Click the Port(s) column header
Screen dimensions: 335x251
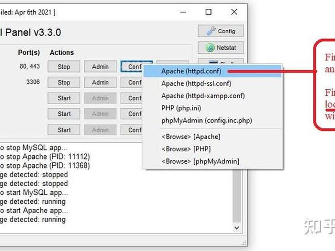(x=29, y=53)
